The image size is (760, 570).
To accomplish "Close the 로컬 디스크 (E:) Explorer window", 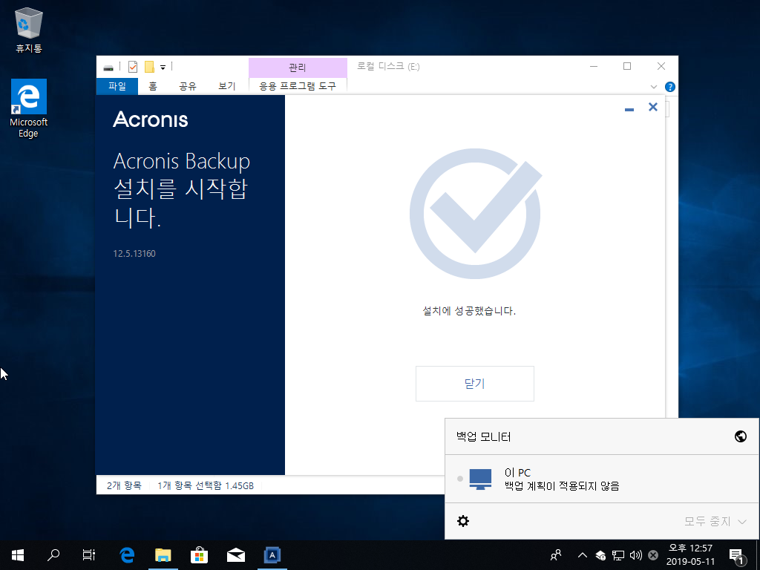I will (661, 66).
